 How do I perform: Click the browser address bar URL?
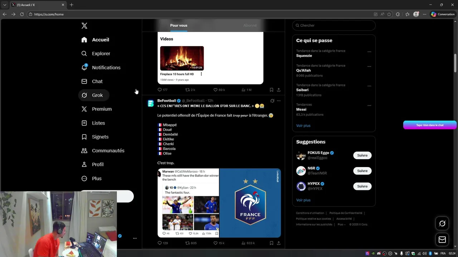pos(49,14)
